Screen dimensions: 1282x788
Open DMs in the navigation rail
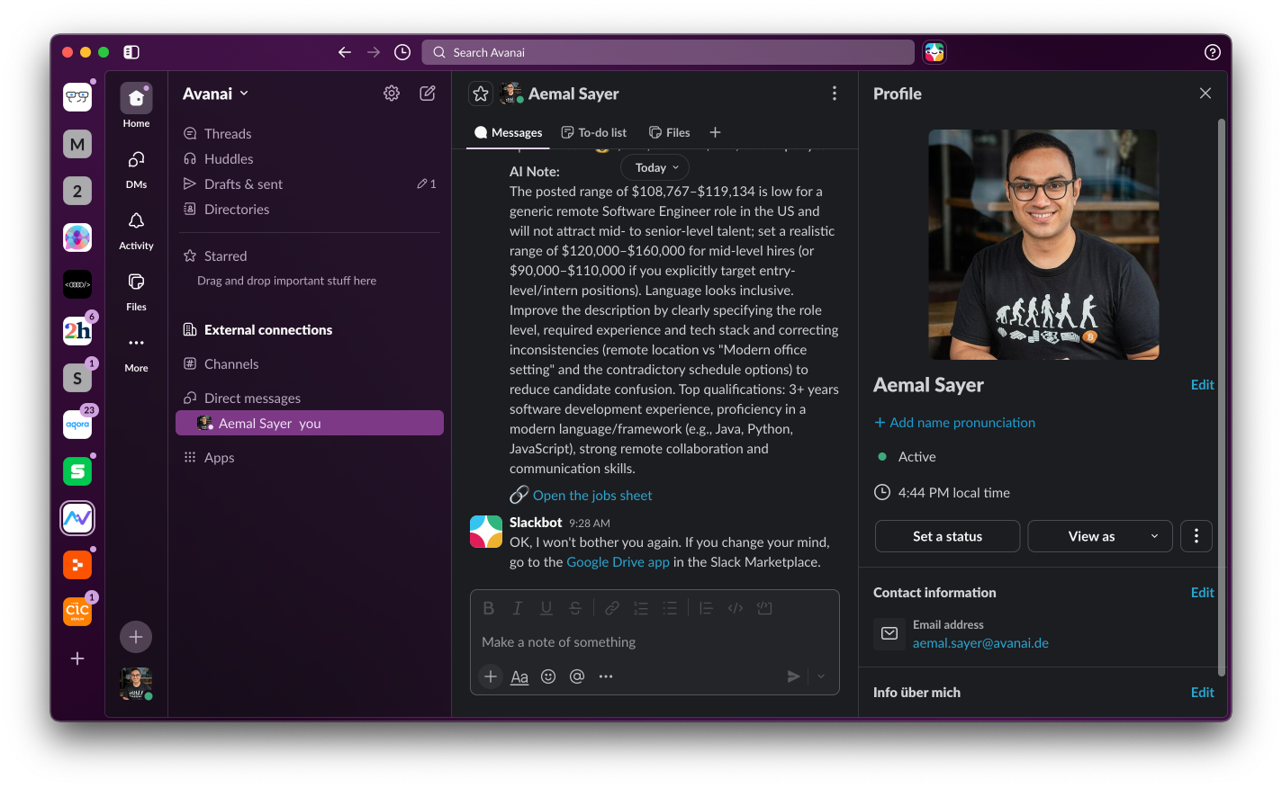click(x=136, y=167)
